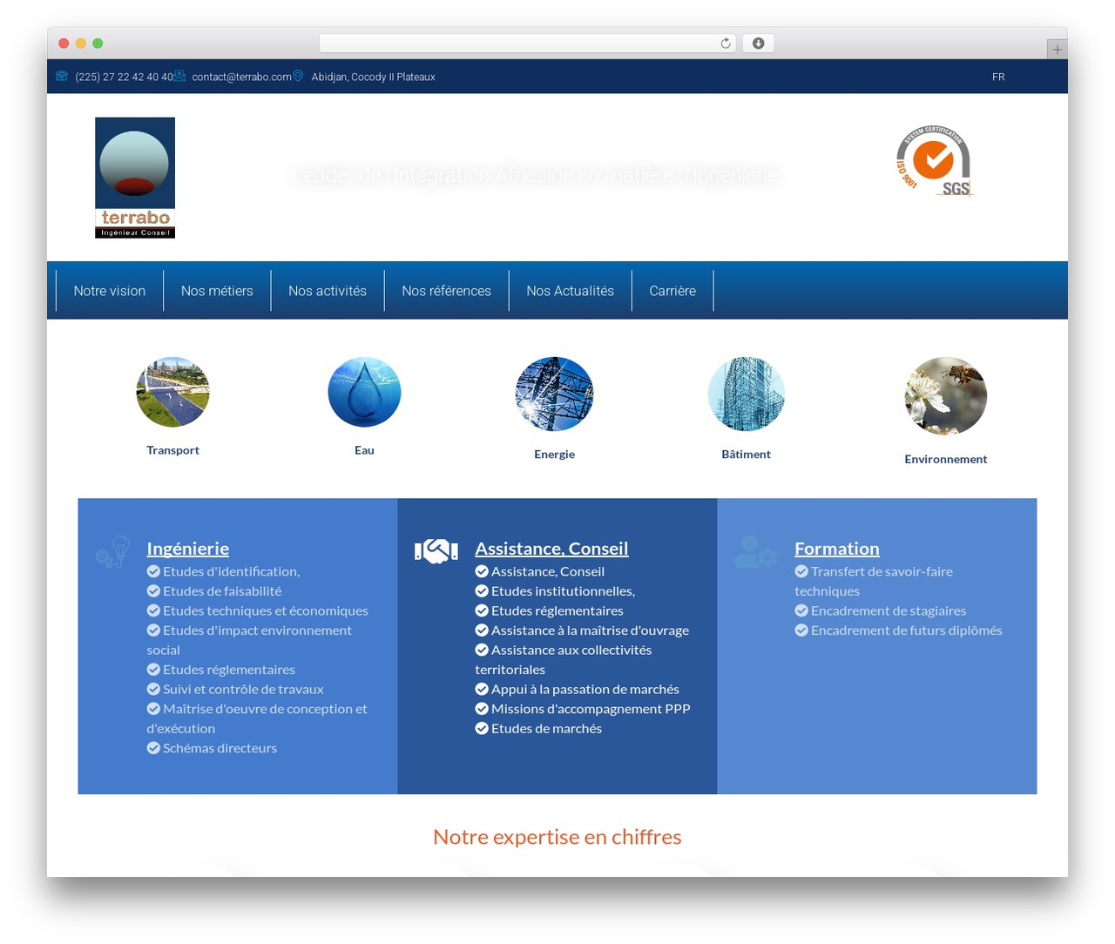
Task: Click the Bâtiment label
Action: 746,455
